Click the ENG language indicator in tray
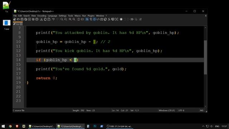This screenshot has height=129, width=229. pyautogui.click(x=217, y=126)
